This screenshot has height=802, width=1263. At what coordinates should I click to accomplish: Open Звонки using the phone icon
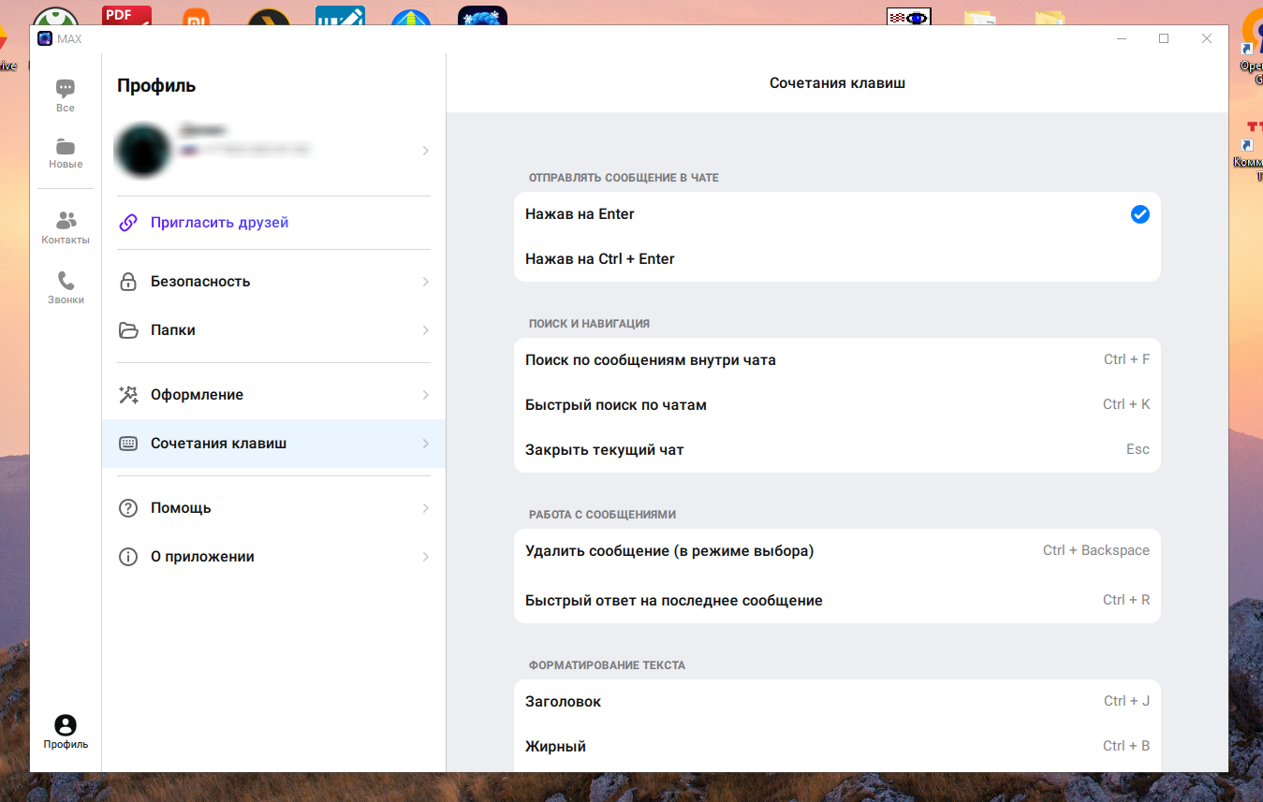(66, 281)
